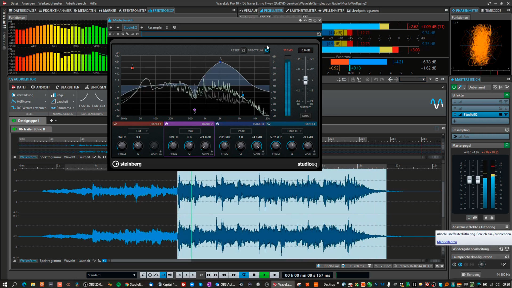Open the Einfügen tab in Audioeditor
The image size is (512, 288).
point(95,87)
